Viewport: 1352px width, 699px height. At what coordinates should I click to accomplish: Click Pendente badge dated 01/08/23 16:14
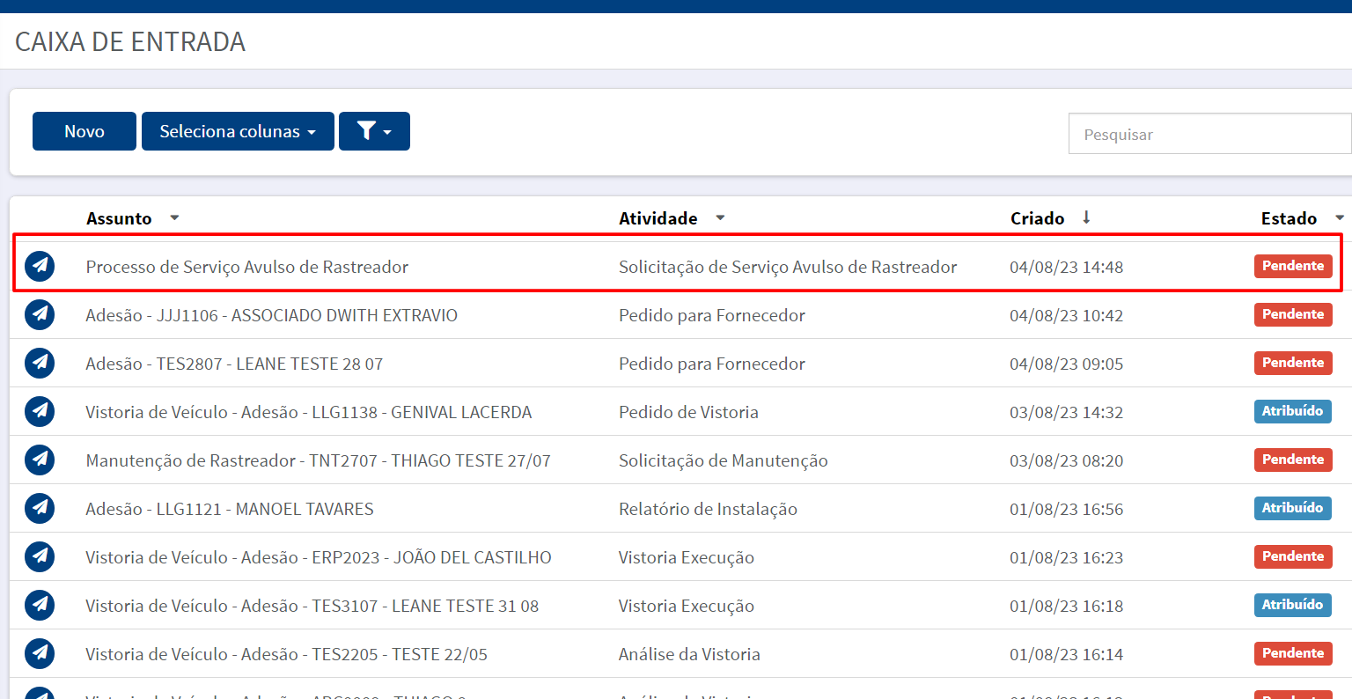[x=1293, y=653]
